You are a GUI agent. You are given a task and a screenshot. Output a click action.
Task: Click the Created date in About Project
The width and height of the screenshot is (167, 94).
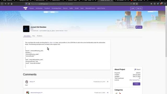coord(136,75)
